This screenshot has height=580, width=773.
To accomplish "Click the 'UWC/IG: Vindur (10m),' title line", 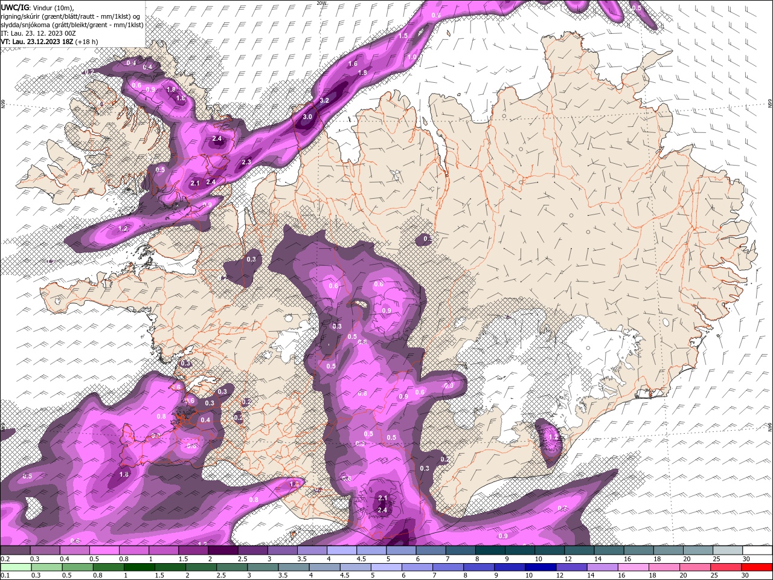I will (37, 7).
